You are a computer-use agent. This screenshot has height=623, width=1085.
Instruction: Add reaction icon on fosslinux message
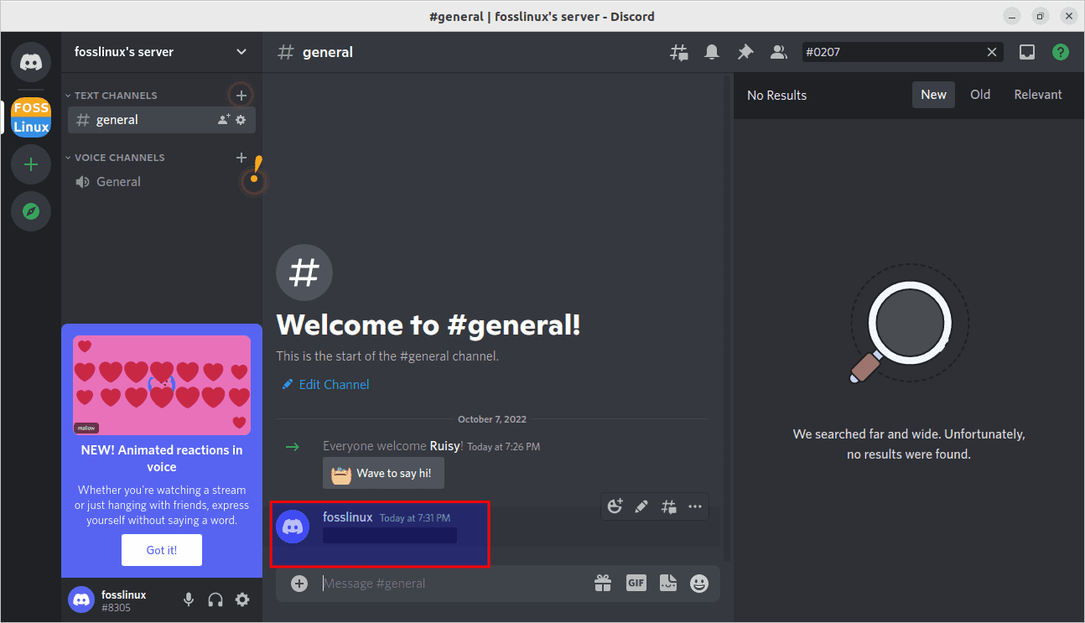point(615,506)
